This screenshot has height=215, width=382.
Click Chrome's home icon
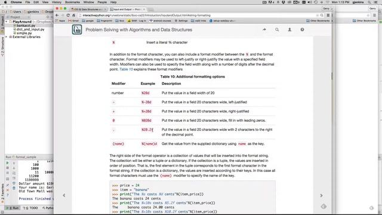[74, 15]
